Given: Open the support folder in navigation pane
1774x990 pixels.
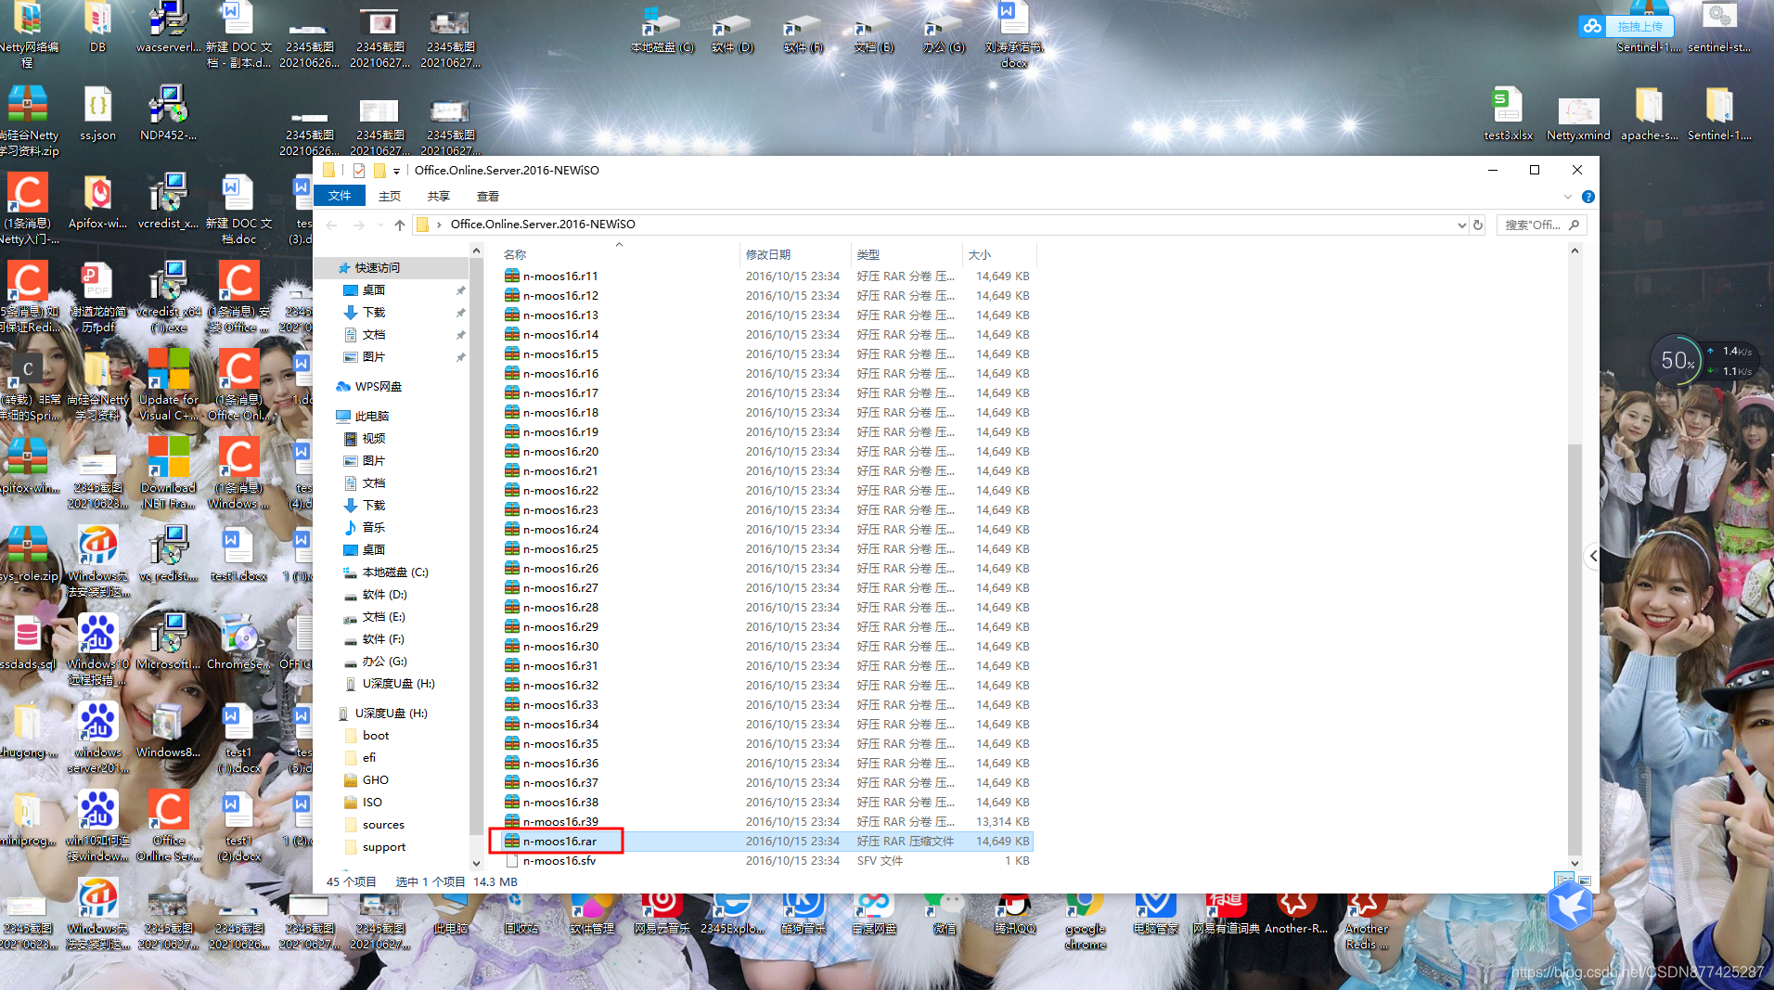Looking at the screenshot, I should click(383, 846).
